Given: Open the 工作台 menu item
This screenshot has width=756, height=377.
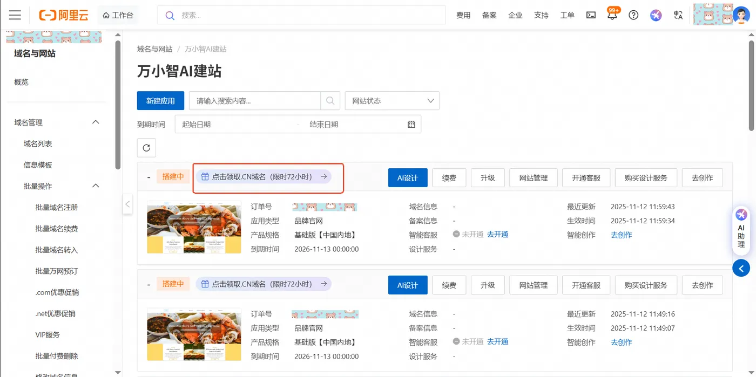Looking at the screenshot, I should coord(118,15).
